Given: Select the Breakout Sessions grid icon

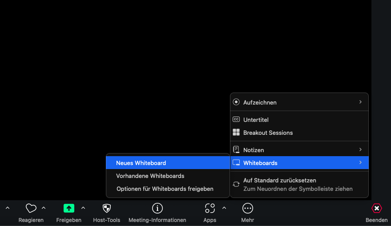Looking at the screenshot, I should point(236,133).
